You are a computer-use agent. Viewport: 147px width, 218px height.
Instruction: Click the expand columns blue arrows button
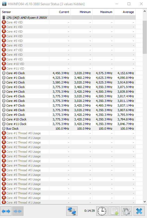[x=6, y=211]
